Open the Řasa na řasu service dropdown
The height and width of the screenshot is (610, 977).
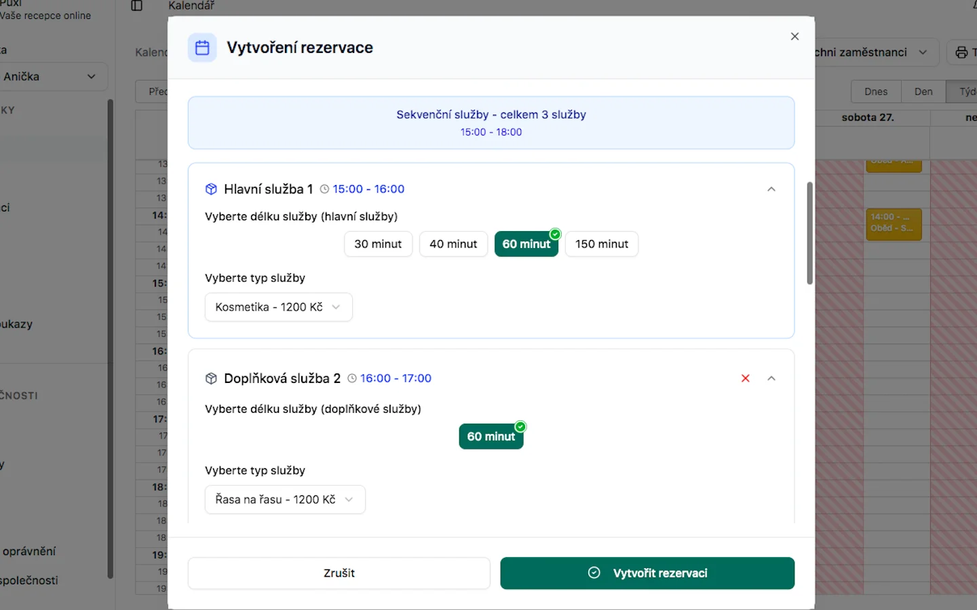click(x=285, y=500)
